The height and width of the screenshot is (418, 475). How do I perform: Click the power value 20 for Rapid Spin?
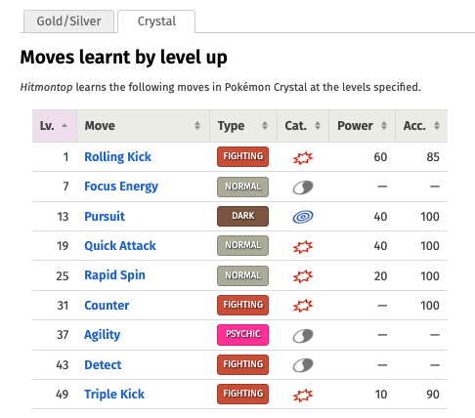coord(380,276)
